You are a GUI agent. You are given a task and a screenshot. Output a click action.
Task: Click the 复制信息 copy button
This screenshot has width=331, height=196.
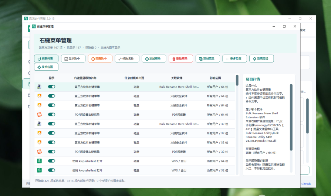pos(208,59)
